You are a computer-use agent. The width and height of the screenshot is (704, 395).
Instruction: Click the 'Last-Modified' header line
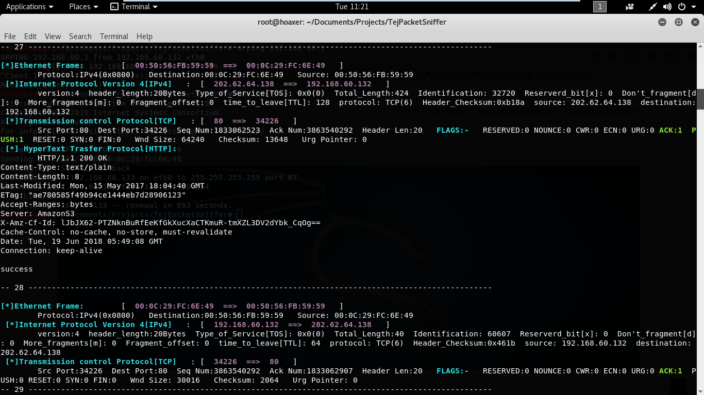(103, 186)
